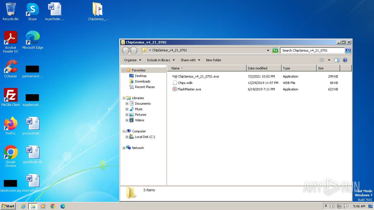Open the Organize menu
Screen dimensions: 374x210
click(132, 60)
